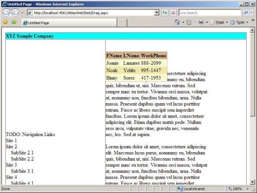Viewport: 257px width, 193px height.
Task: Click the vertical scrollbar up arrow
Action: [252, 30]
